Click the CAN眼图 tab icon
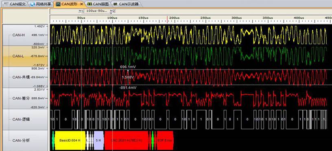The image size is (332, 151). [x=90, y=4]
